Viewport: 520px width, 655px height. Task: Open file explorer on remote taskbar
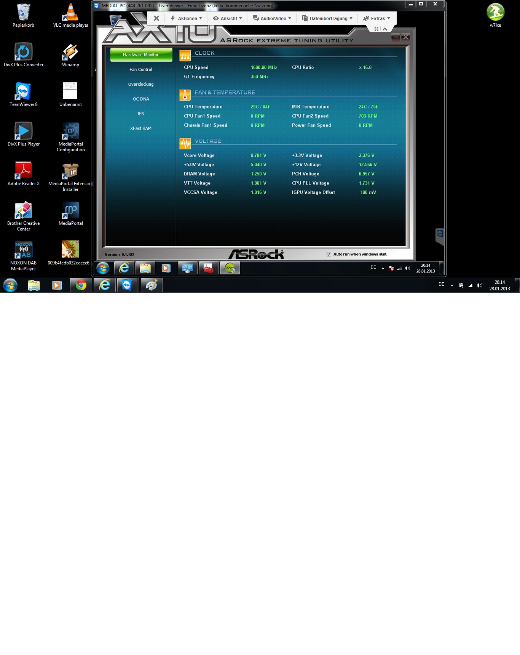[145, 268]
